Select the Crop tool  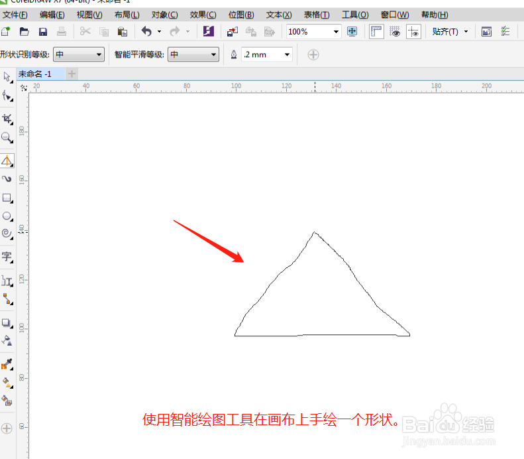7,119
